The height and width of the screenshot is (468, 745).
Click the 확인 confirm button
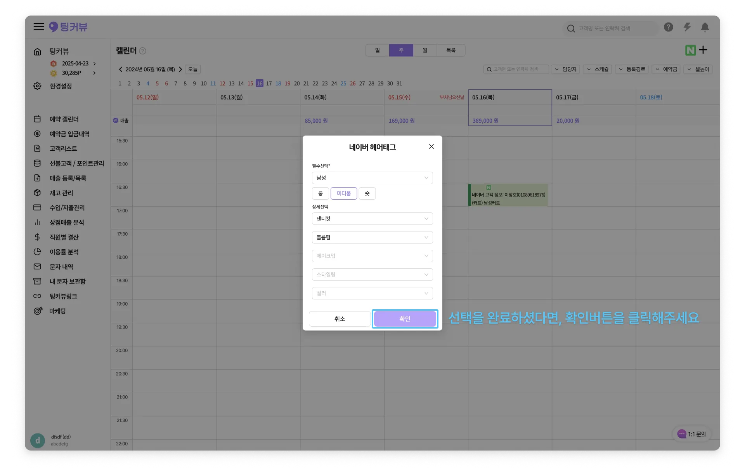(405, 319)
